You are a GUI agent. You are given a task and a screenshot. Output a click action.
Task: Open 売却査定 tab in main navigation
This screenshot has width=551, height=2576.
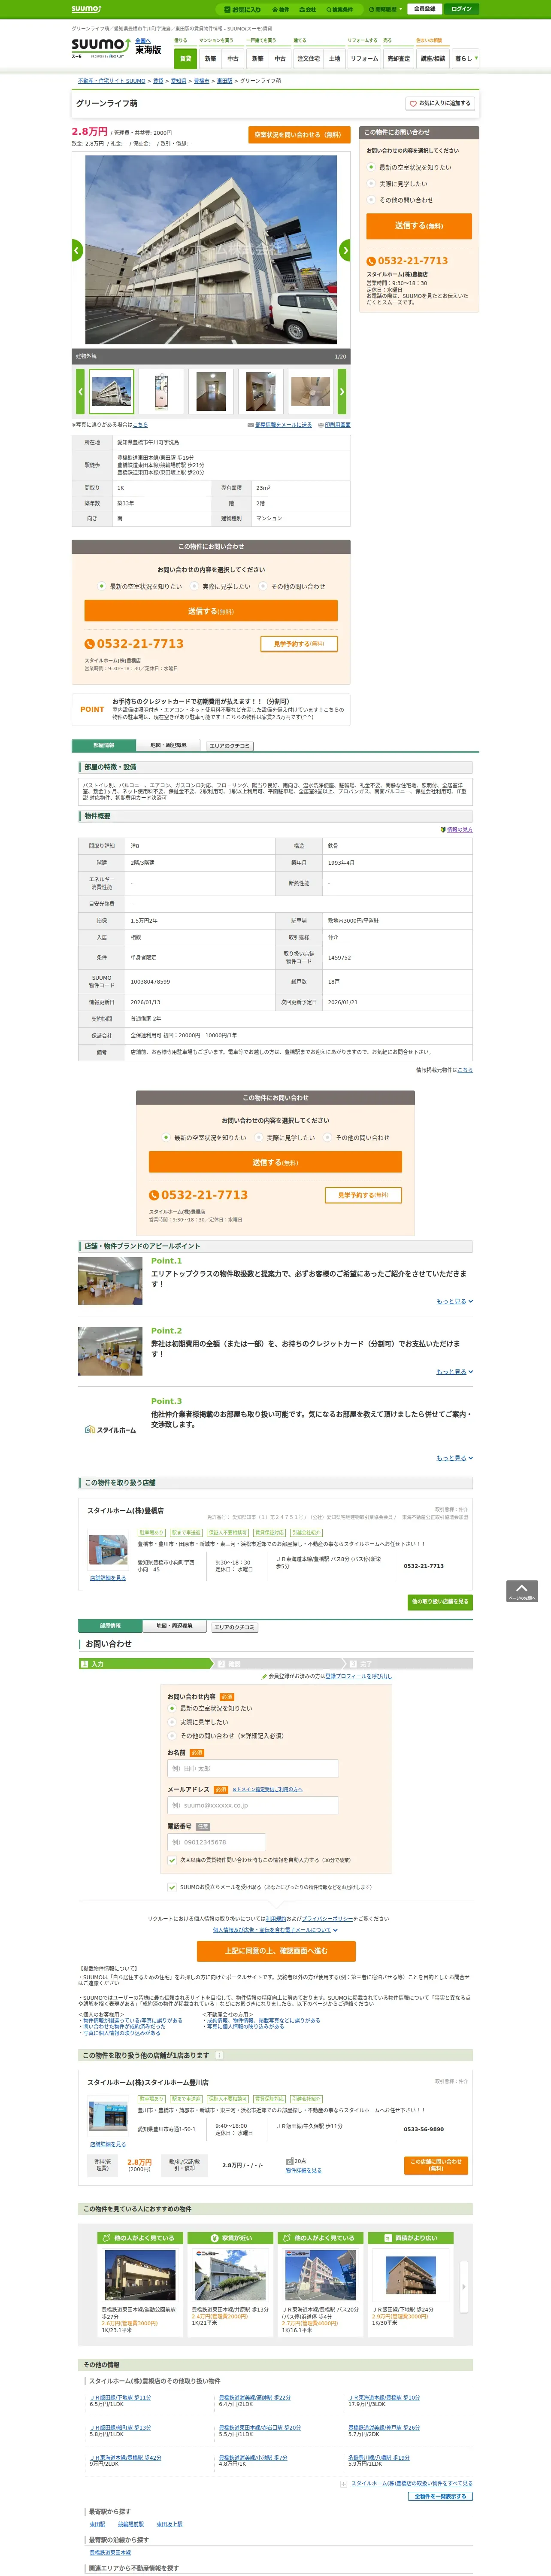[399, 59]
